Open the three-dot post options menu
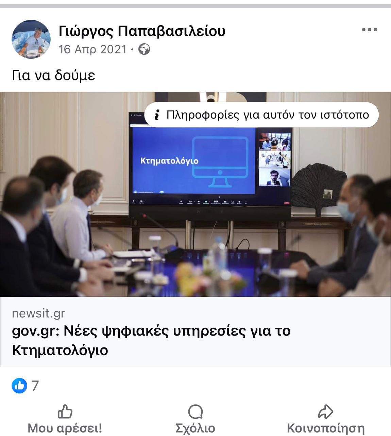This screenshot has height=436, width=391. click(369, 30)
